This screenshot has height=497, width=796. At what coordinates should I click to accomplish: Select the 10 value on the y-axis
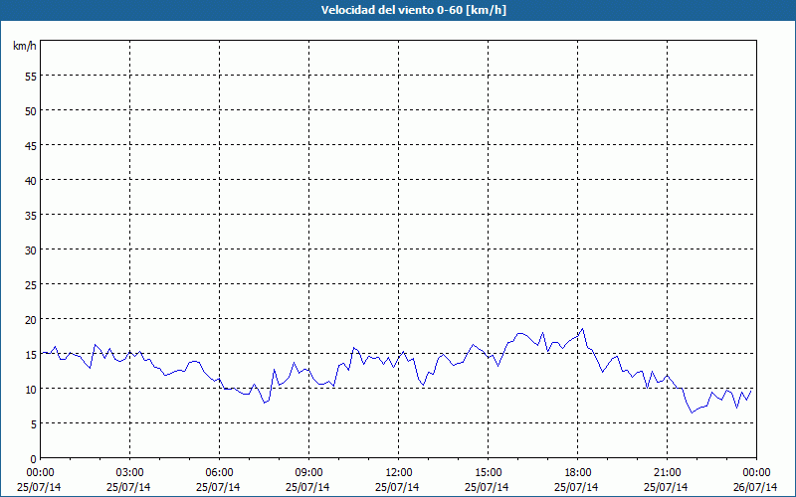[31, 390]
